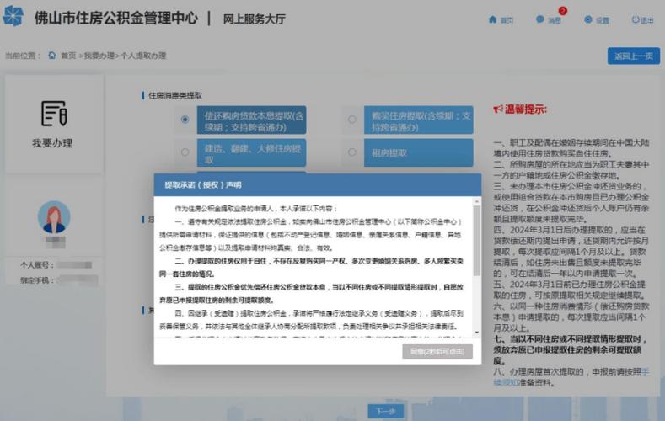
Task: Click the red notification badge showing 2
Action: 562,11
